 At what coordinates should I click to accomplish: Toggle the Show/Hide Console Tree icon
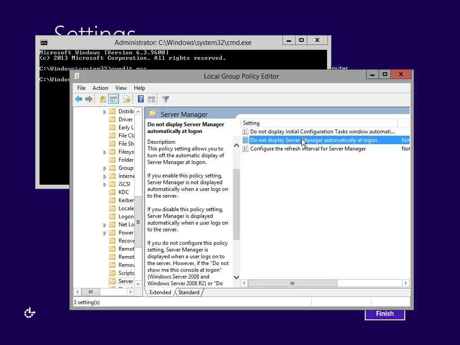(x=114, y=99)
